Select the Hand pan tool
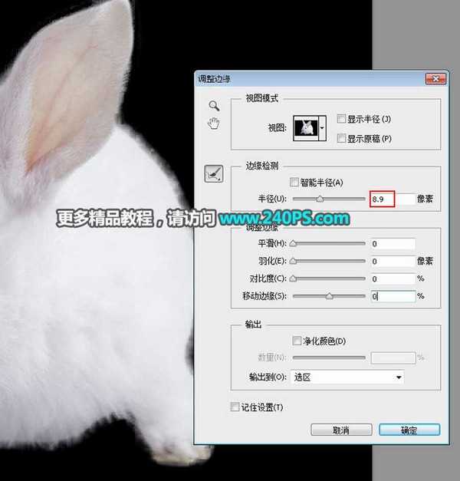 pyautogui.click(x=214, y=124)
